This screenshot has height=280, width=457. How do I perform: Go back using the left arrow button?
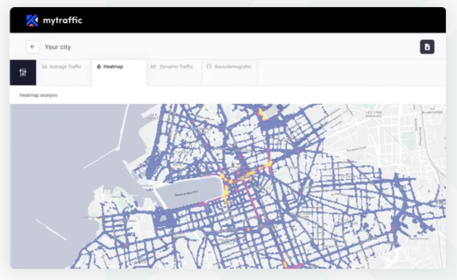coord(33,47)
